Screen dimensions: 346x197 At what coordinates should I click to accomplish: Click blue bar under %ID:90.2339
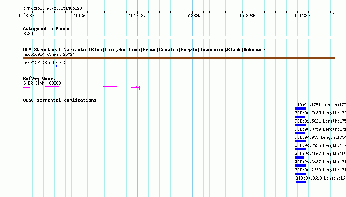(301, 174)
